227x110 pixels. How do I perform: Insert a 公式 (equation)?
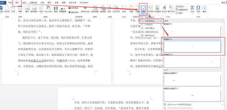(x=192, y=9)
